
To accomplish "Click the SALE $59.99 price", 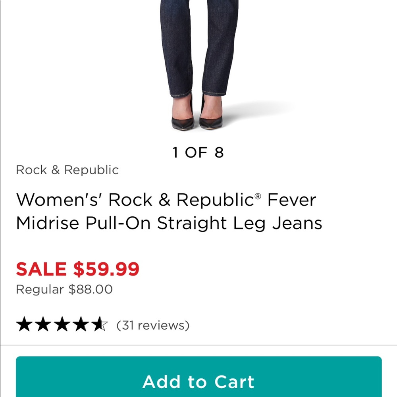I will click(77, 268).
